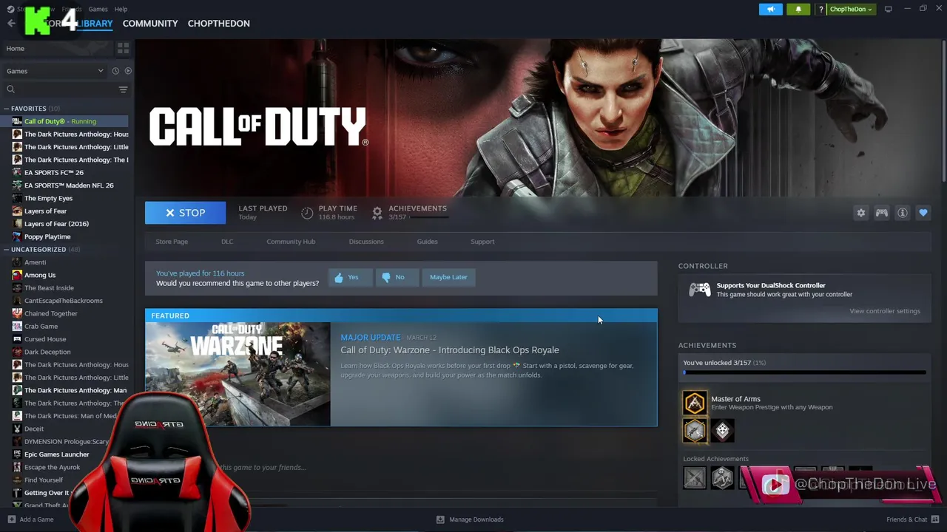Show game info icon
Screen dimensions: 947x532
(902, 213)
